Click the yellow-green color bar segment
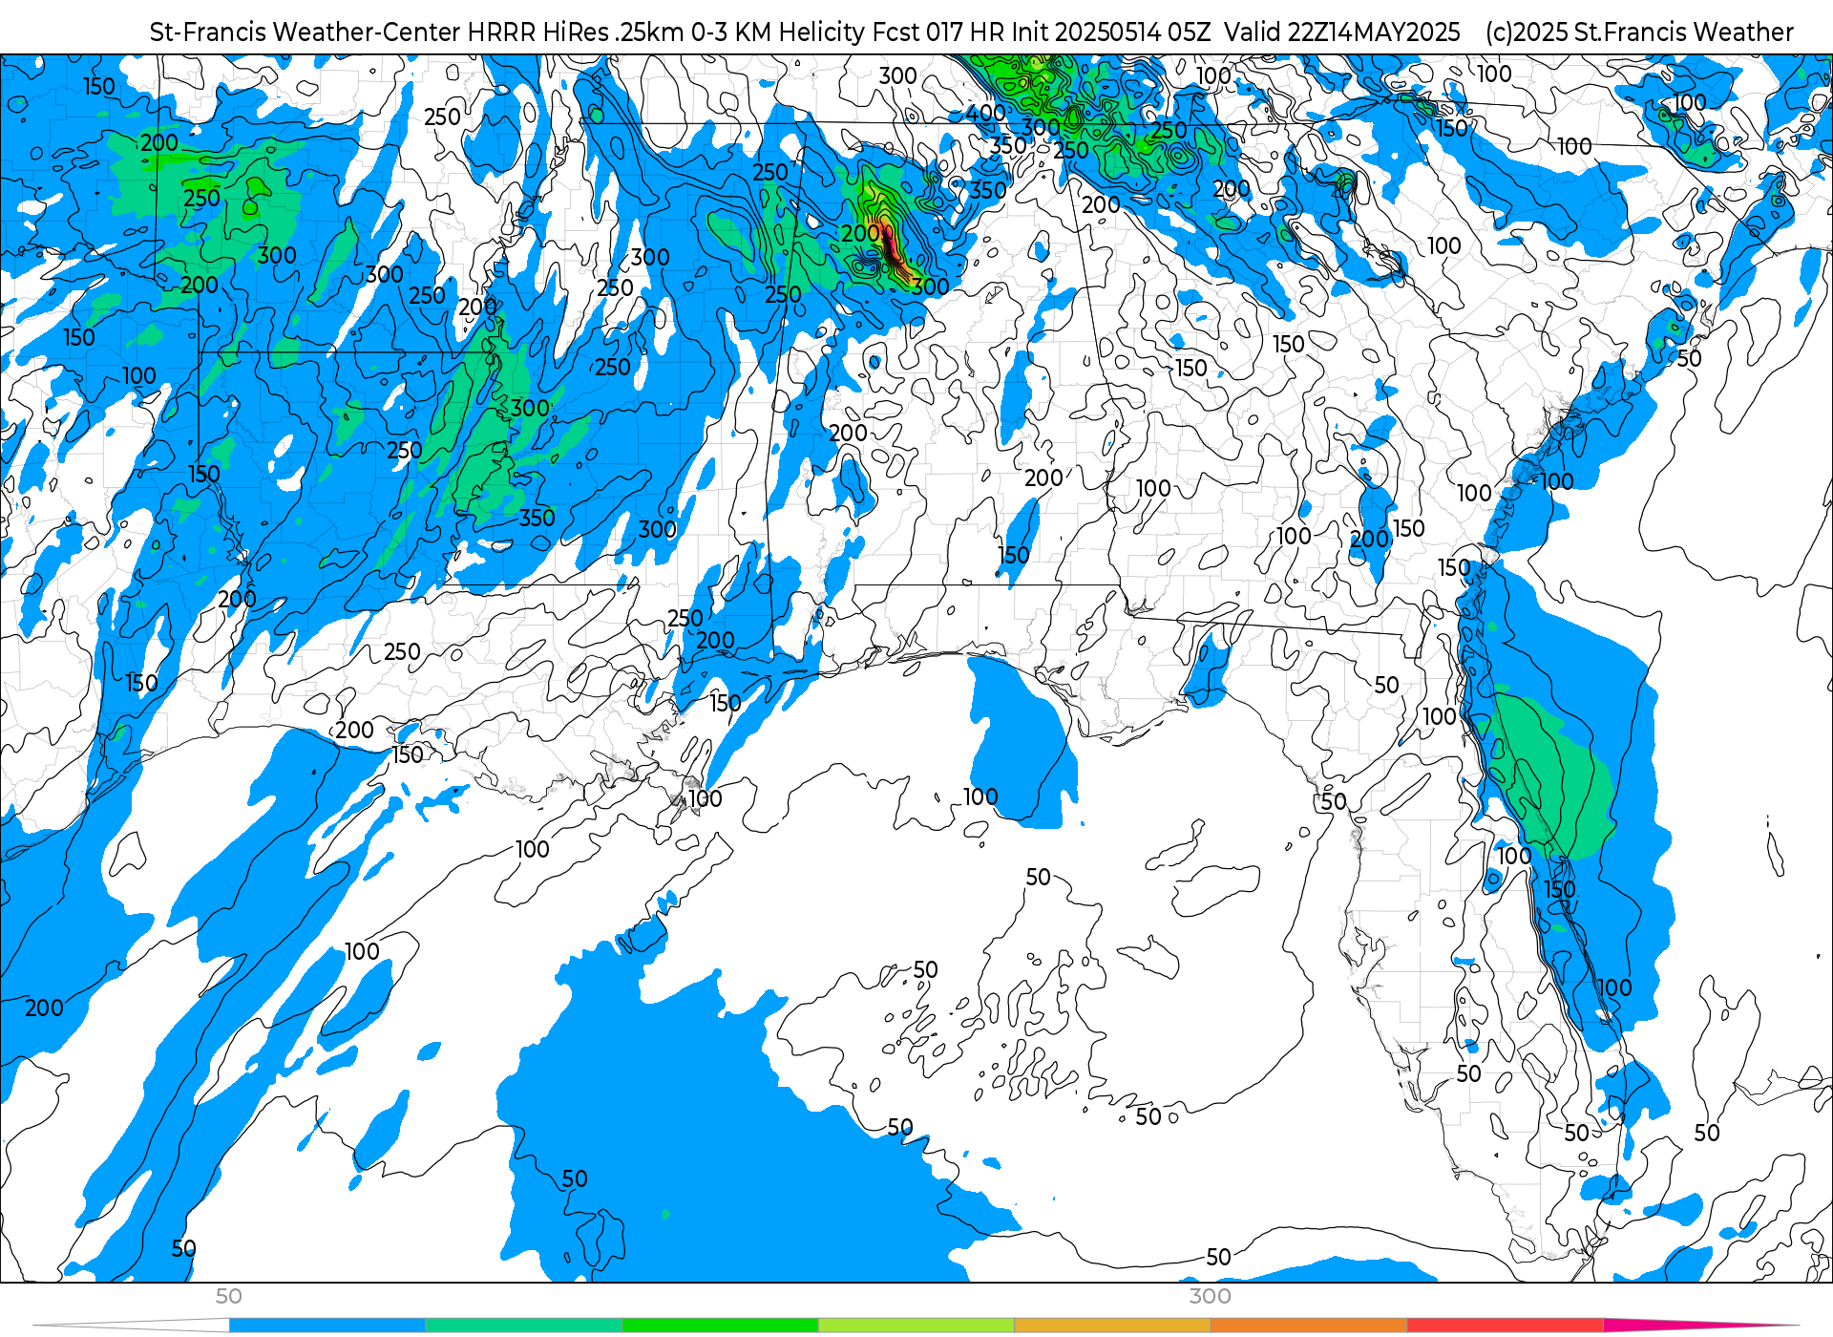 916,1325
